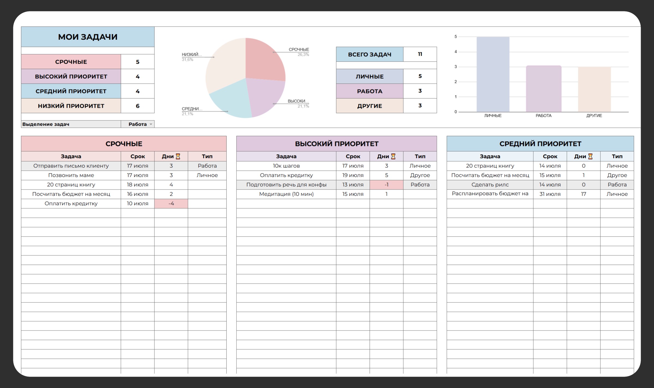This screenshot has height=388, width=654.
Task: Select the task Отправить письмо клиенту
Action: [71, 166]
